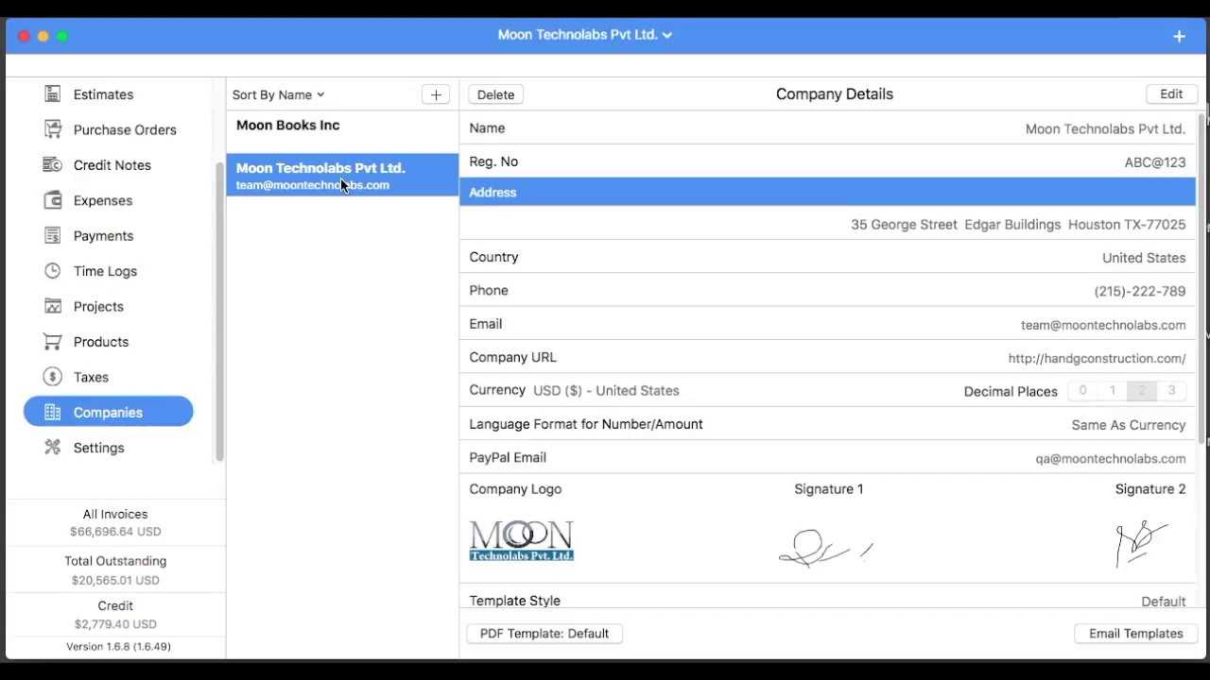
Task: Open Settings tools icon
Action: tap(53, 448)
